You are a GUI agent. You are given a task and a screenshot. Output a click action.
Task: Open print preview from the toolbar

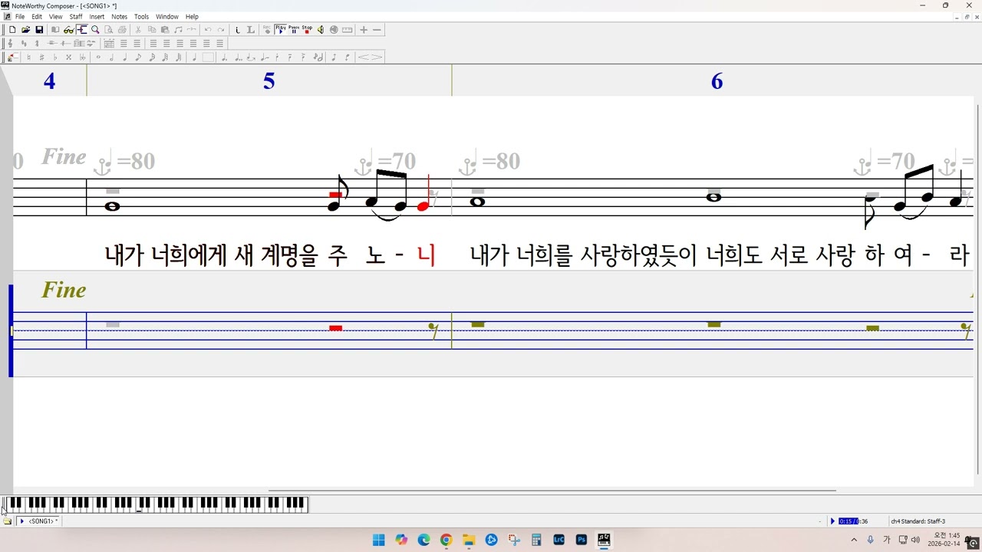pos(108,30)
